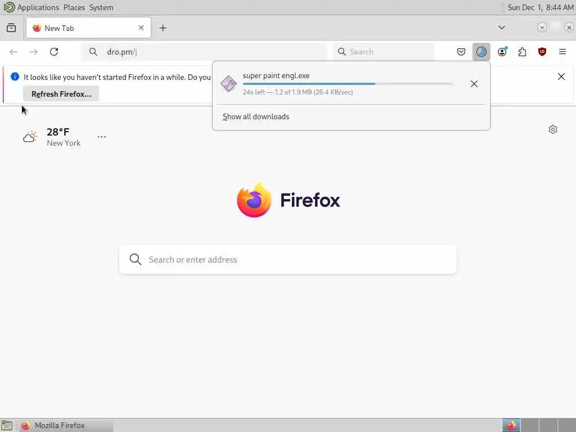Open the hamburger application menu
The width and height of the screenshot is (576, 432).
tap(562, 52)
